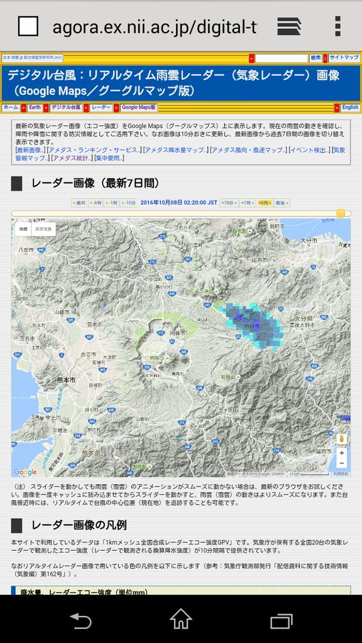
Task: Click the site search text field
Action: click(282, 58)
